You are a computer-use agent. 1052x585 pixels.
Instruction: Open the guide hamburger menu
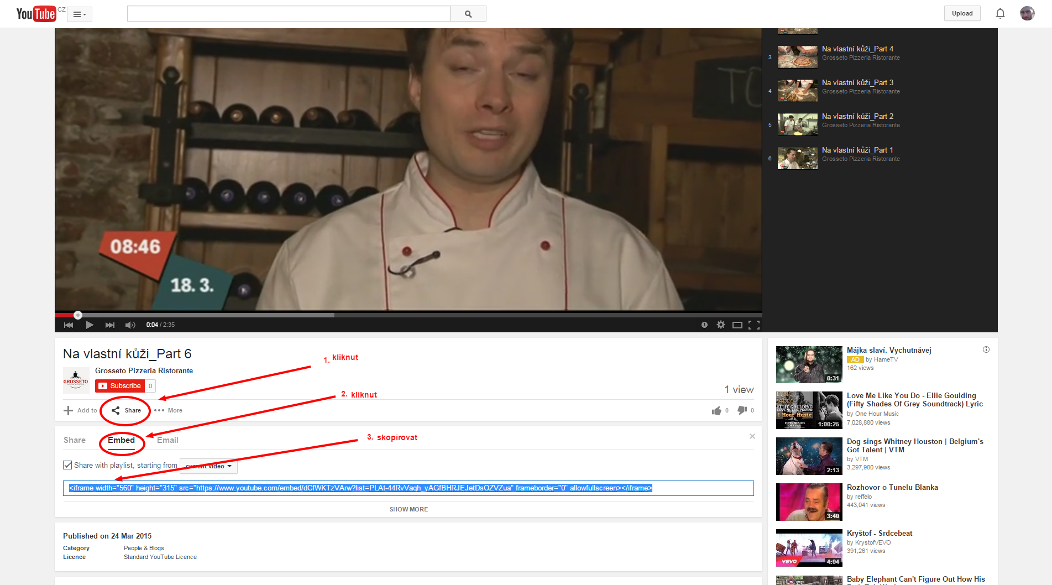[80, 14]
